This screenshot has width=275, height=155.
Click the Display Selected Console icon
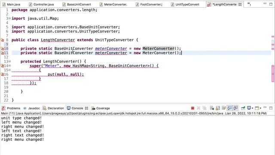249,108
